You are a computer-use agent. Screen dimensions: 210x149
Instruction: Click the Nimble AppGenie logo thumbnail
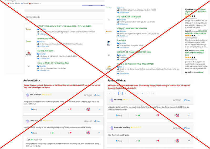click(x=28, y=41)
